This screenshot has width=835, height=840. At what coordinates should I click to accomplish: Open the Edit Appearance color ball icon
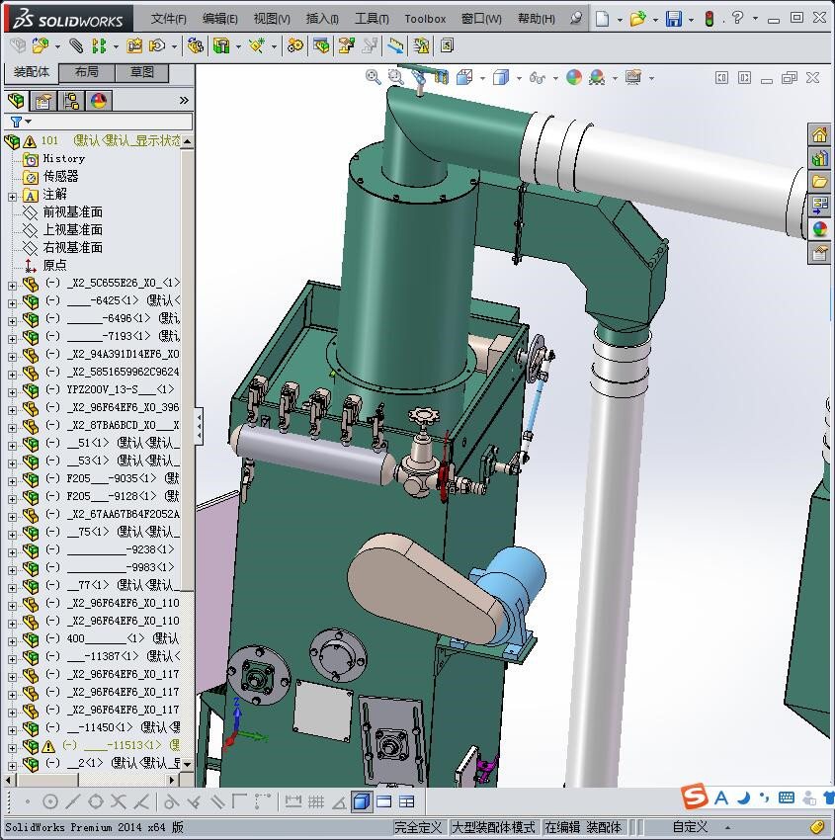[x=574, y=77]
